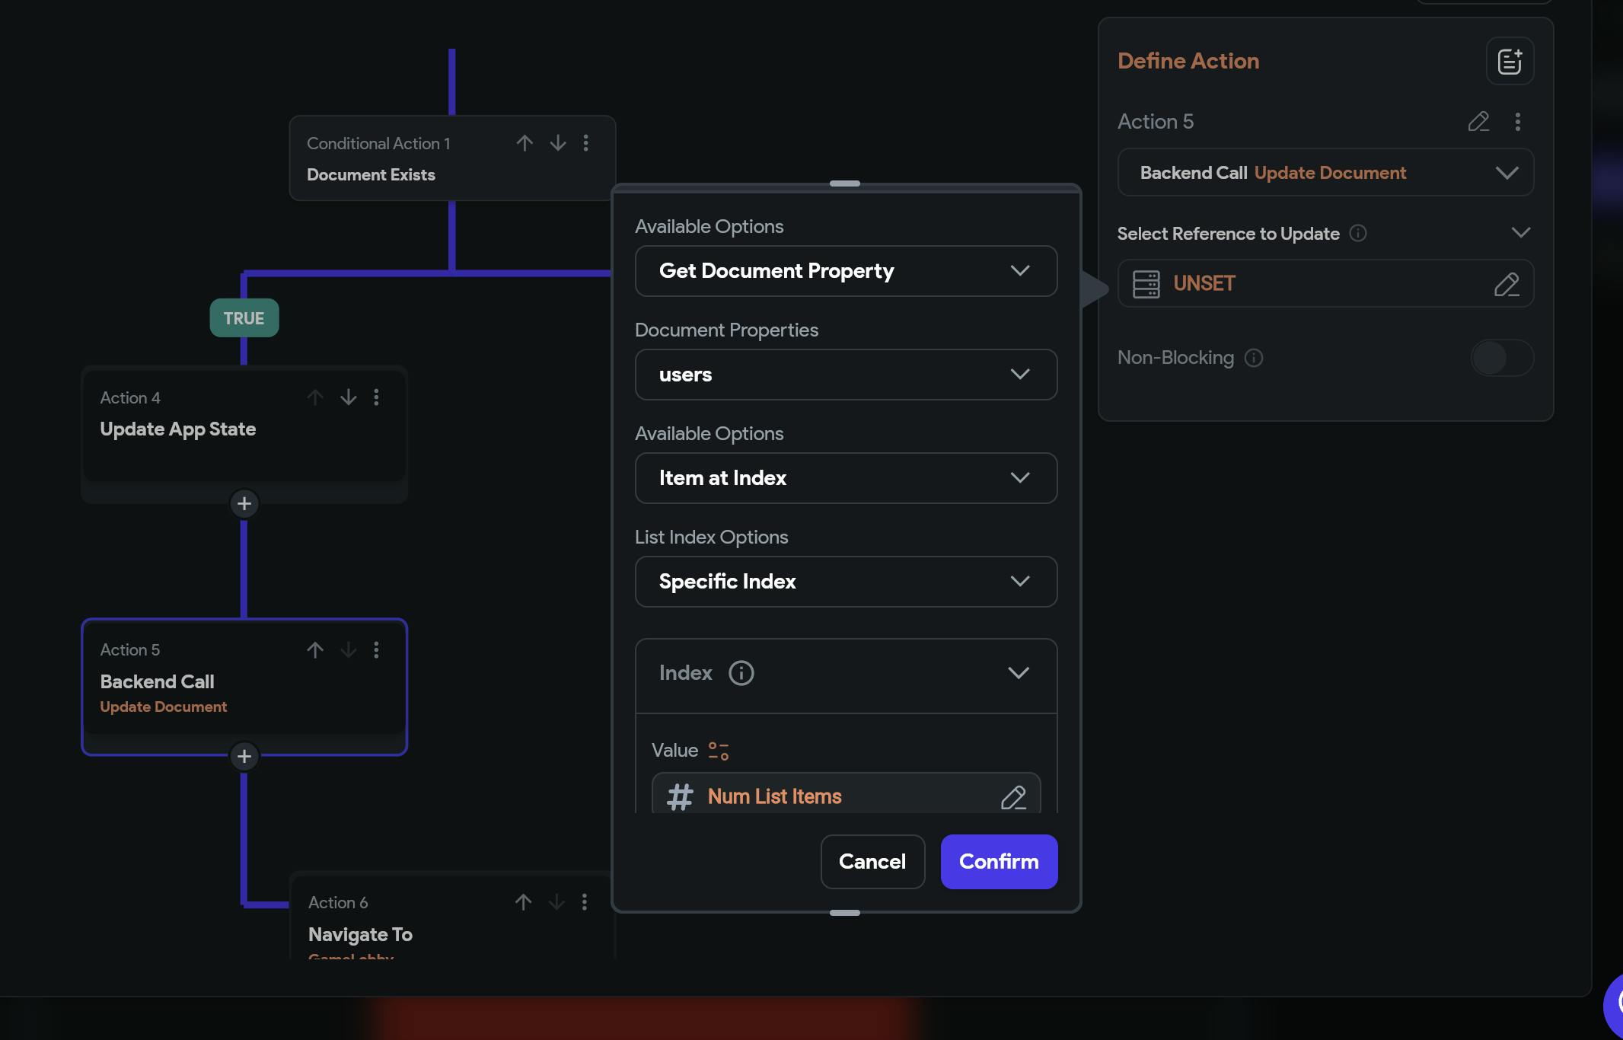This screenshot has width=1623, height=1040.
Task: Collapse the Select Reference to Update section
Action: tap(1520, 233)
